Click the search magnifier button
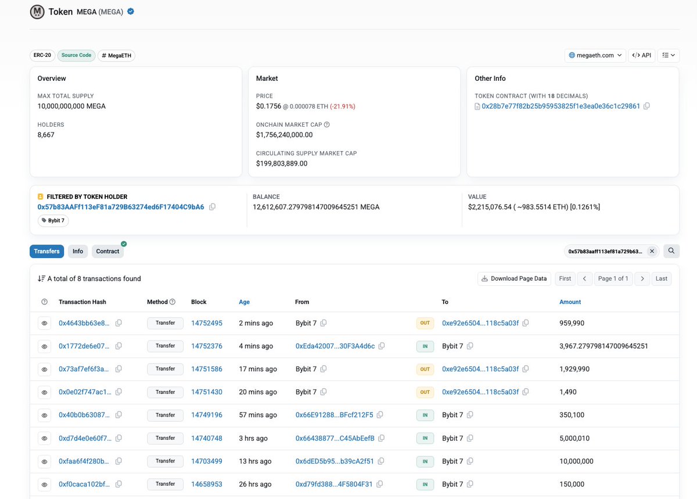This screenshot has width=697, height=499. click(671, 251)
